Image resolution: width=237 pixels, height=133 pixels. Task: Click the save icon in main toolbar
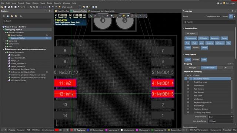click(x=5, y=7)
